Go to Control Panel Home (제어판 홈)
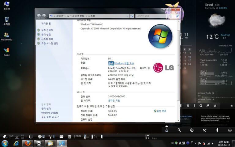The height and width of the screenshot is (147, 235). pos(46,24)
